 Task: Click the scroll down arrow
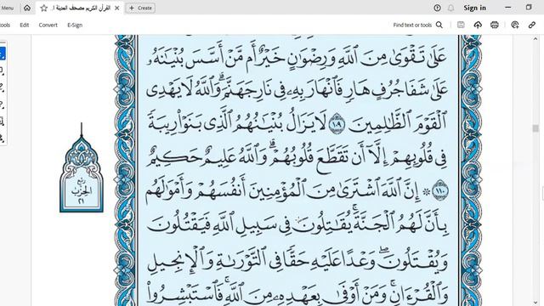tap(535, 303)
